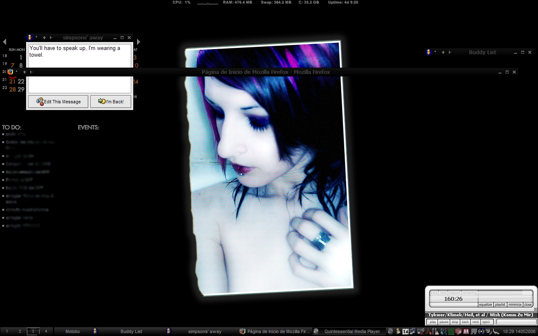Click the network computers tray icon

[412, 331]
